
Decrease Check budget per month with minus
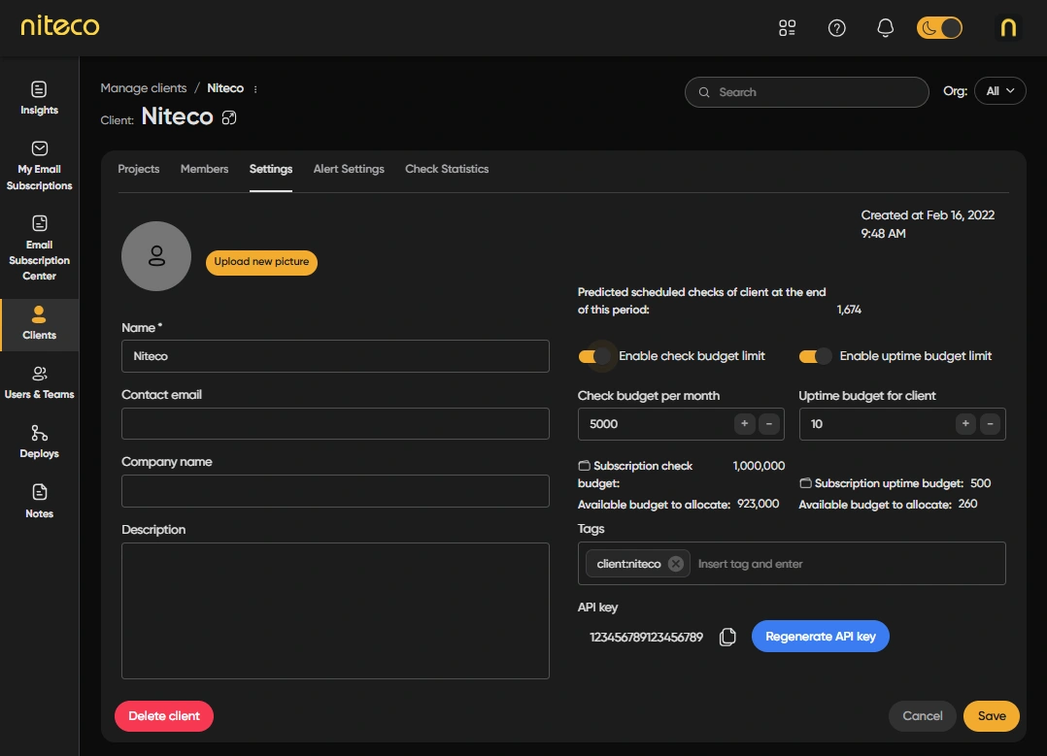point(769,424)
